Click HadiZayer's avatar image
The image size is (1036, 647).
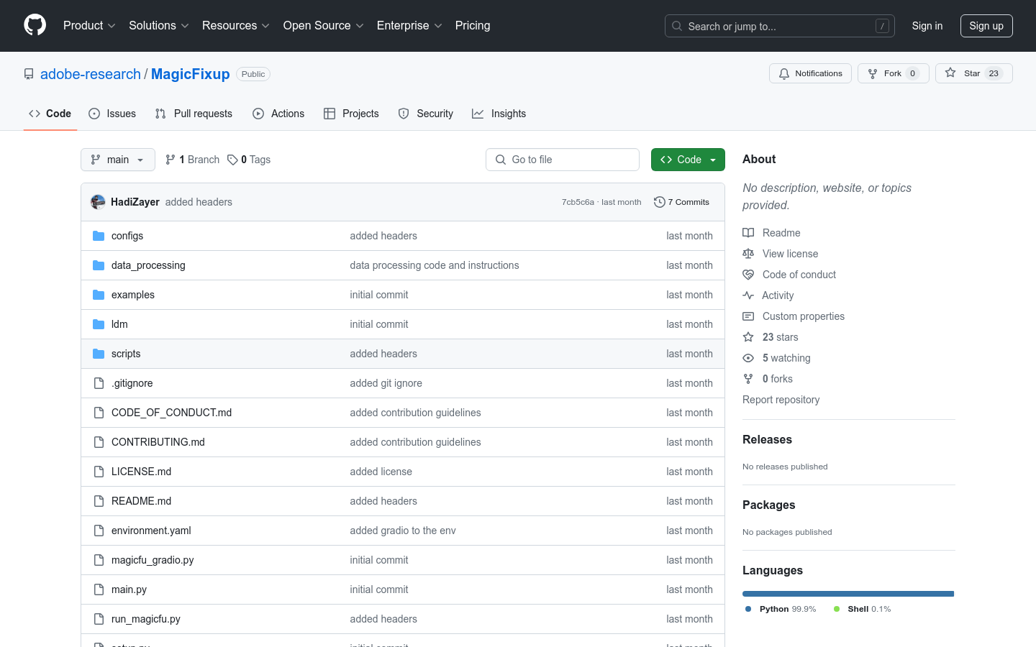tap(98, 202)
